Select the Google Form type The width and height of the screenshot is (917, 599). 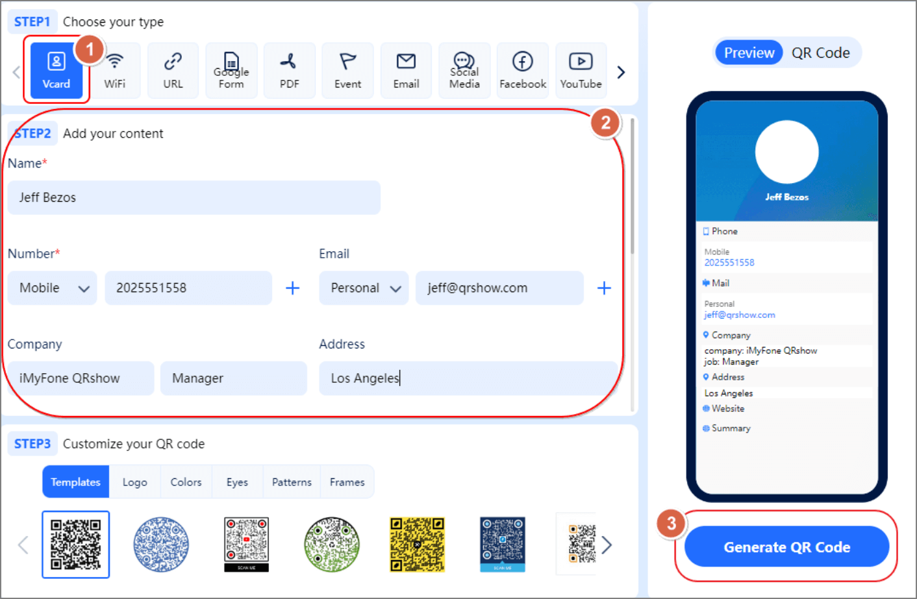click(231, 70)
